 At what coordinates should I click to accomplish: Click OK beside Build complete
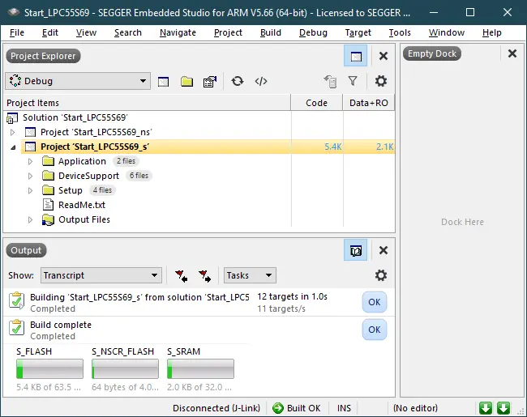[374, 330]
